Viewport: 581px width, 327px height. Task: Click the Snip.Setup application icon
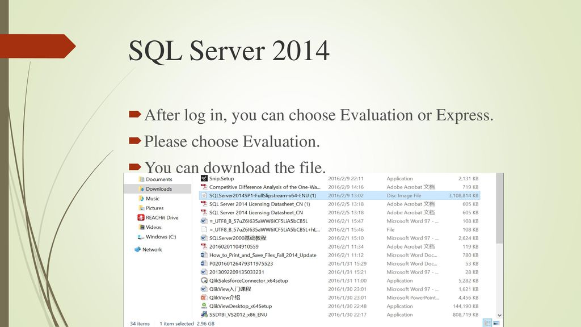coord(204,178)
